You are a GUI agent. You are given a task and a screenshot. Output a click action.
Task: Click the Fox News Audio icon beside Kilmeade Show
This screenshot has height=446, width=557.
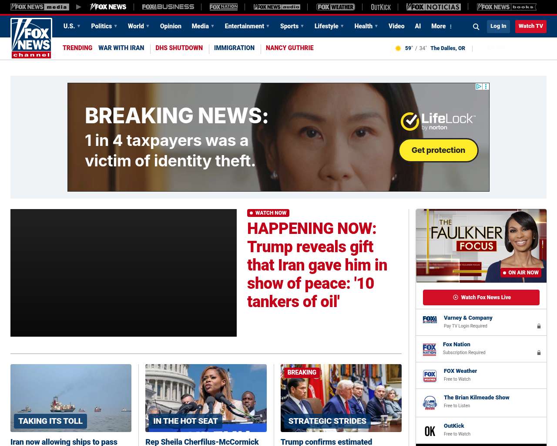tap(429, 403)
